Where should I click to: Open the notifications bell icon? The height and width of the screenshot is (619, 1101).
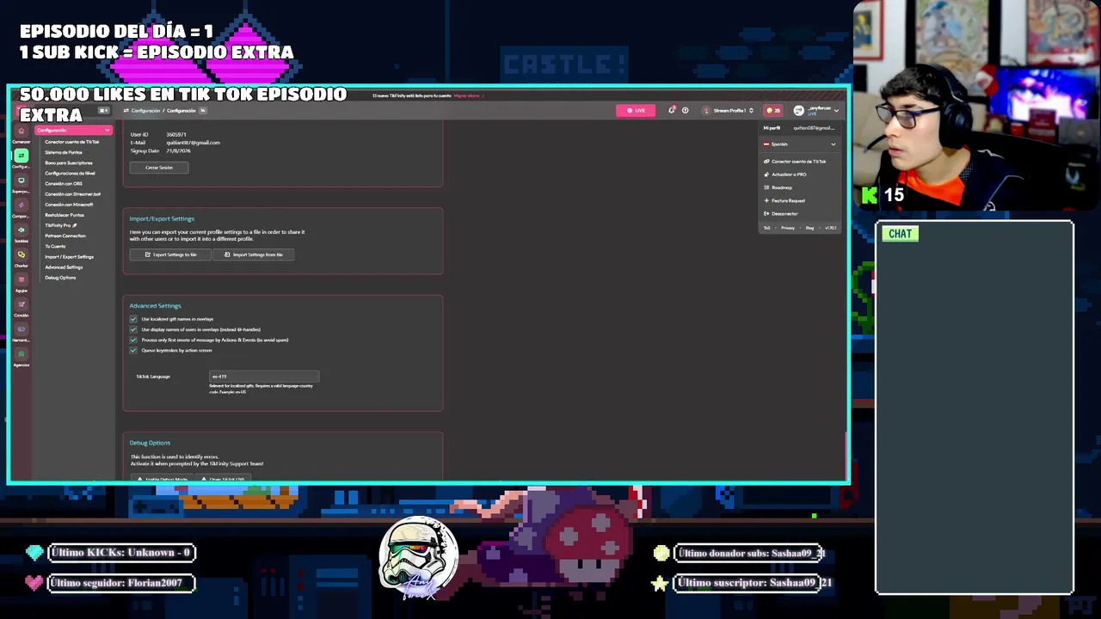[672, 110]
